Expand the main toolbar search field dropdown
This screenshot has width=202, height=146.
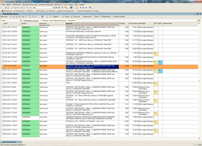(54, 8)
